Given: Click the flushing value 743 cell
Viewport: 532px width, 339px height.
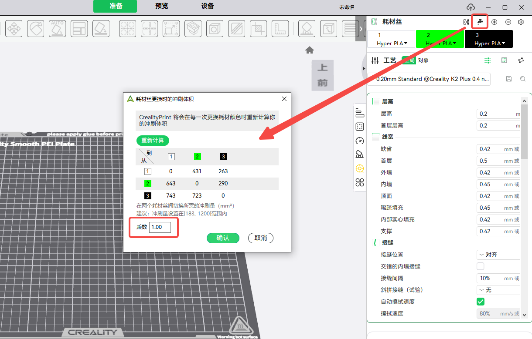Looking at the screenshot, I should tap(171, 196).
